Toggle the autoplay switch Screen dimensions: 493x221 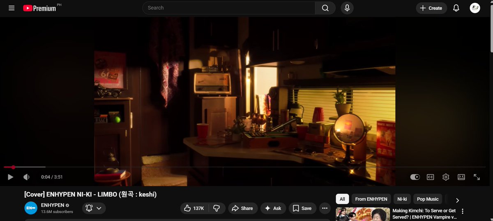tap(415, 177)
